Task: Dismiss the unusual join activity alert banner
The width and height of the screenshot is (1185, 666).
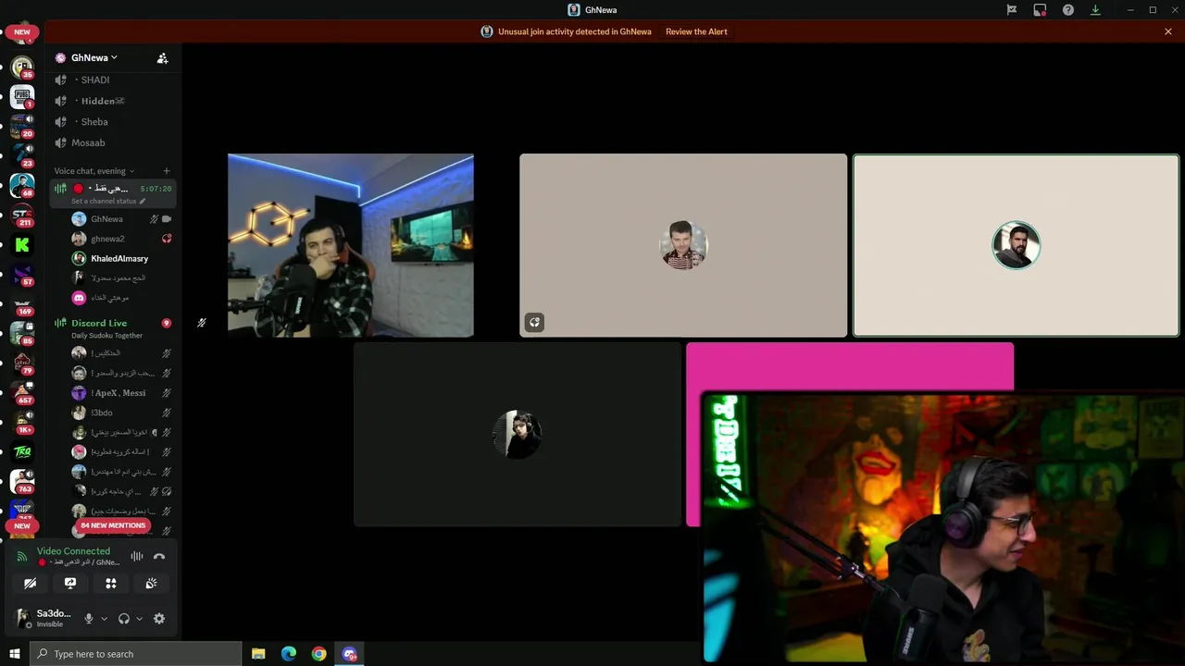Action: click(x=1168, y=31)
